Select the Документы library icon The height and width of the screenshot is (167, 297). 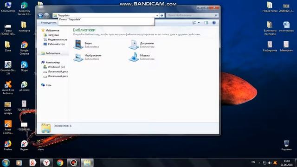(x=134, y=45)
